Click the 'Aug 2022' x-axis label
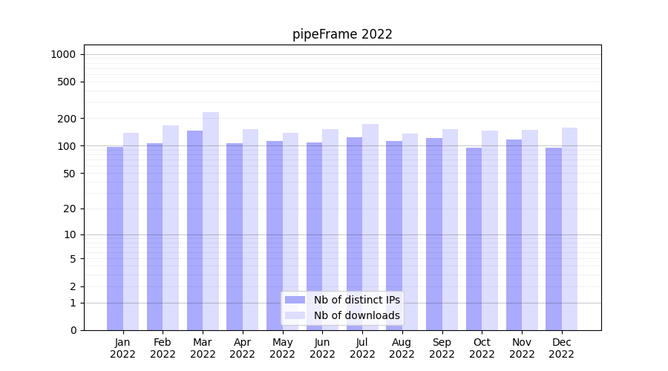The height and width of the screenshot is (371, 668). coord(402,348)
